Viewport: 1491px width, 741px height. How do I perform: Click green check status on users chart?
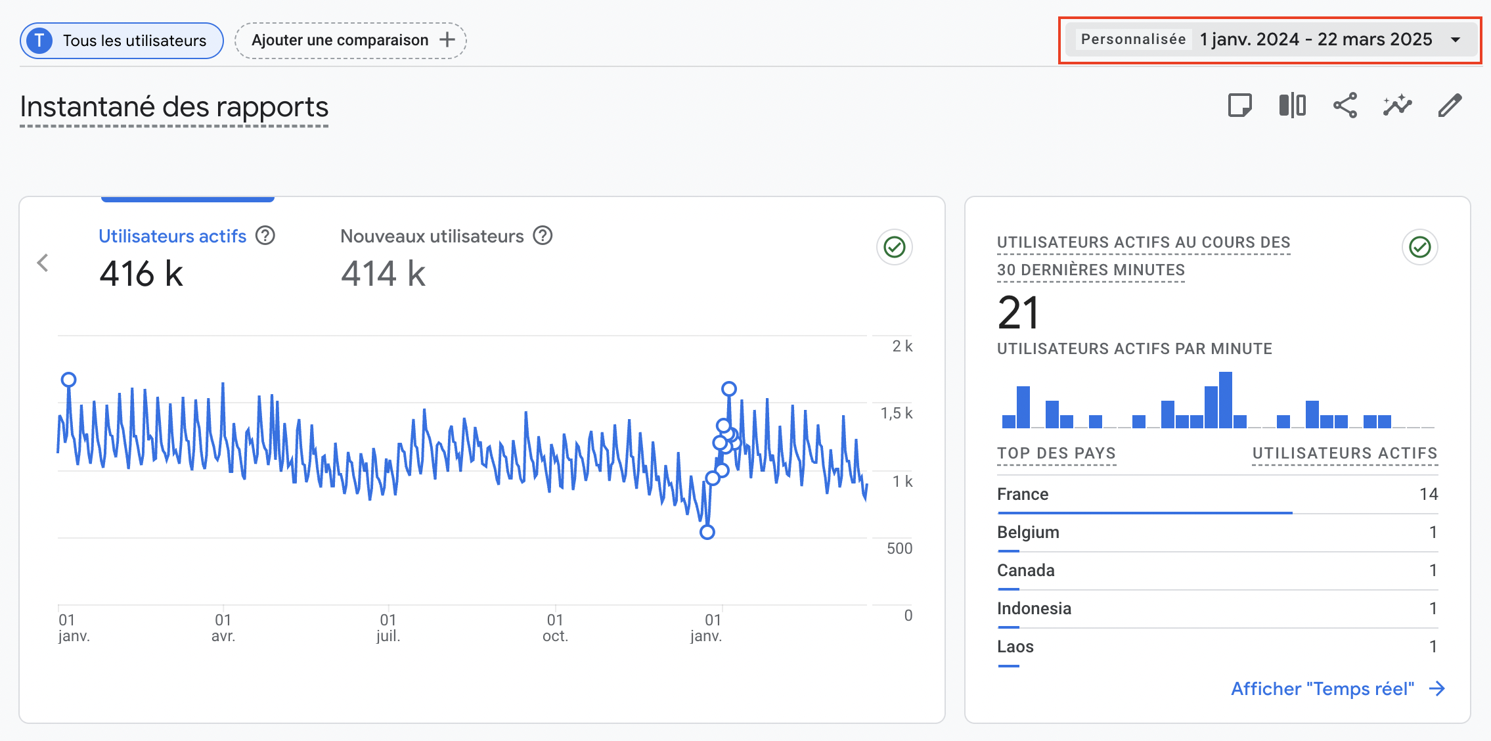[x=894, y=247]
